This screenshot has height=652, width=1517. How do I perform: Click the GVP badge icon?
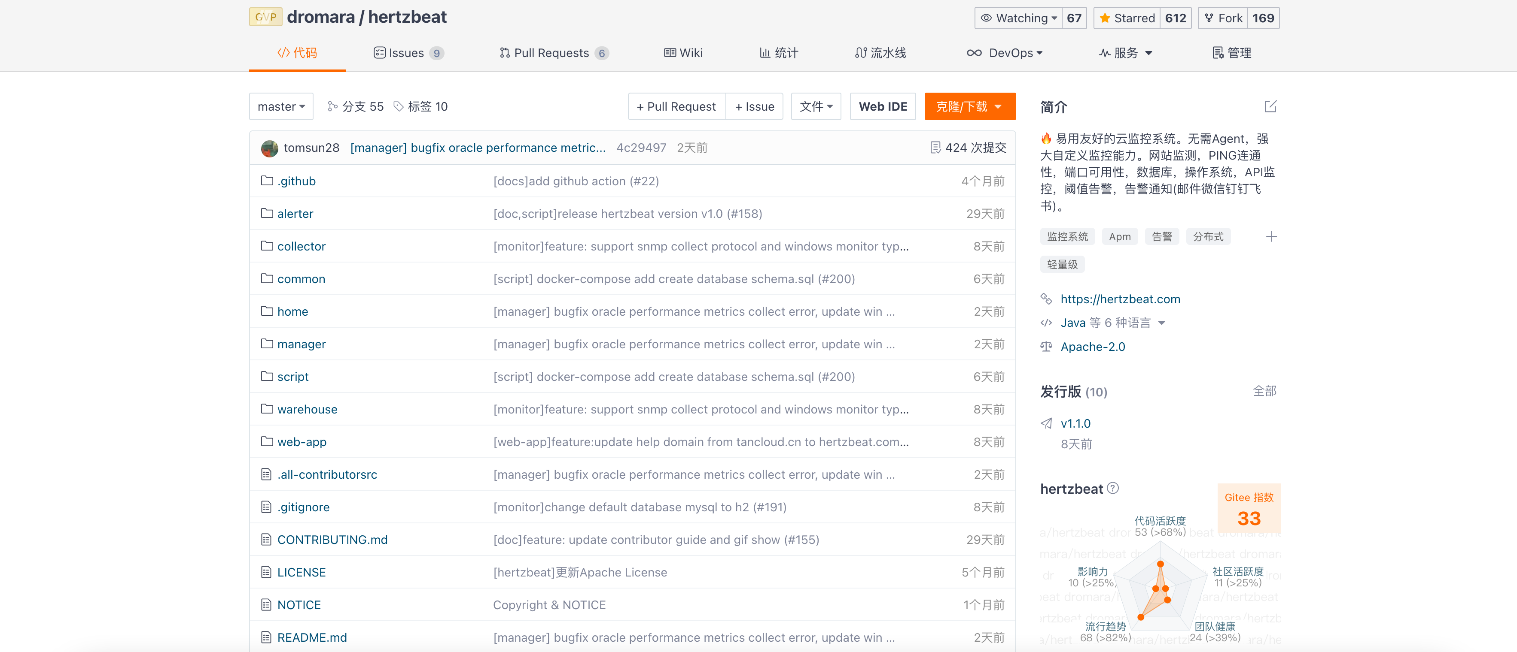(265, 17)
